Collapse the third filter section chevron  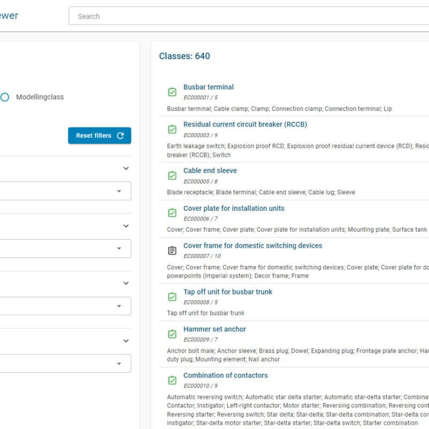coord(126,283)
